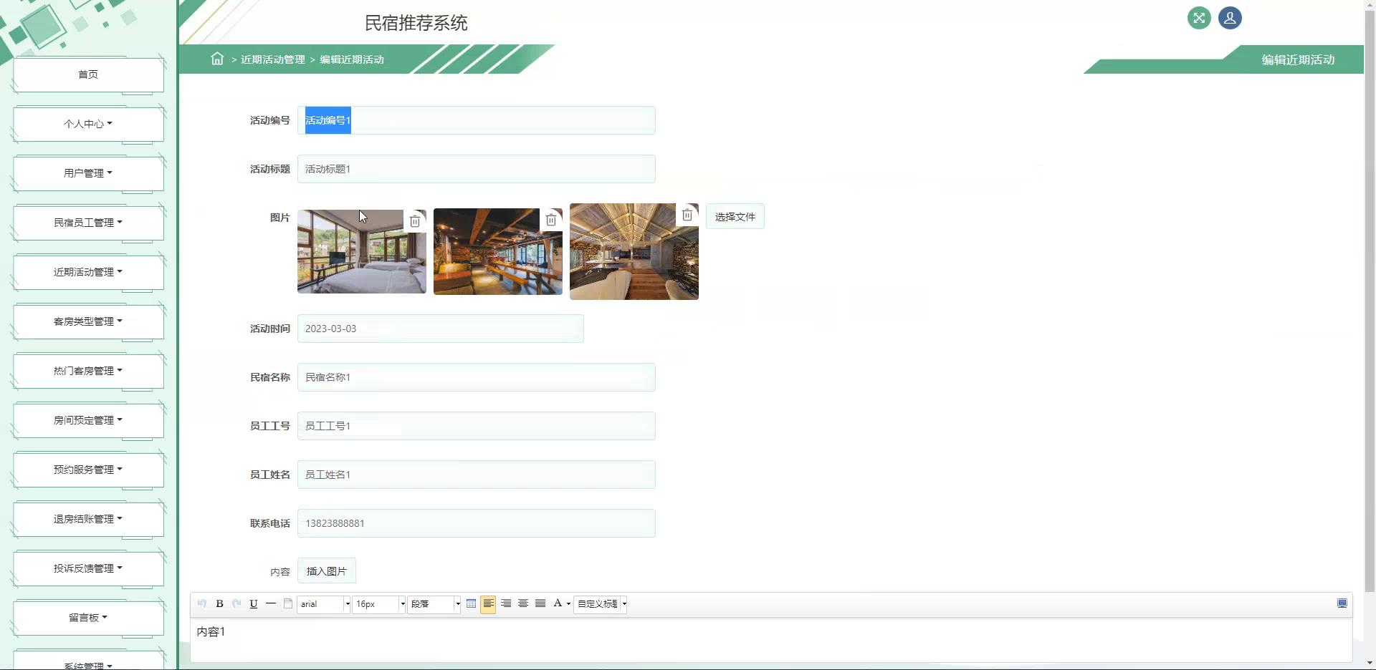1376x670 pixels.
Task: Click the 活动编号 input field
Action: [477, 120]
